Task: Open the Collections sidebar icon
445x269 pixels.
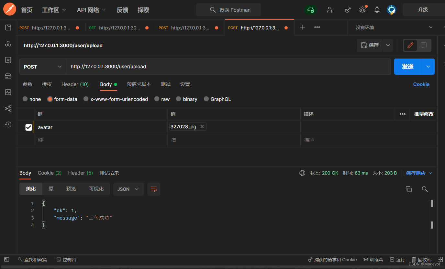Action: coord(8,28)
